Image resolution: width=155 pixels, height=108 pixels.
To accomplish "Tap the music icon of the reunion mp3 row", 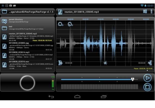I will [x=4, y=37].
